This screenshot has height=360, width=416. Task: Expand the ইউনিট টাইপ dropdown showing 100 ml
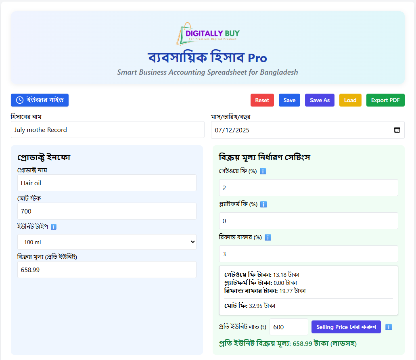pyautogui.click(x=107, y=242)
